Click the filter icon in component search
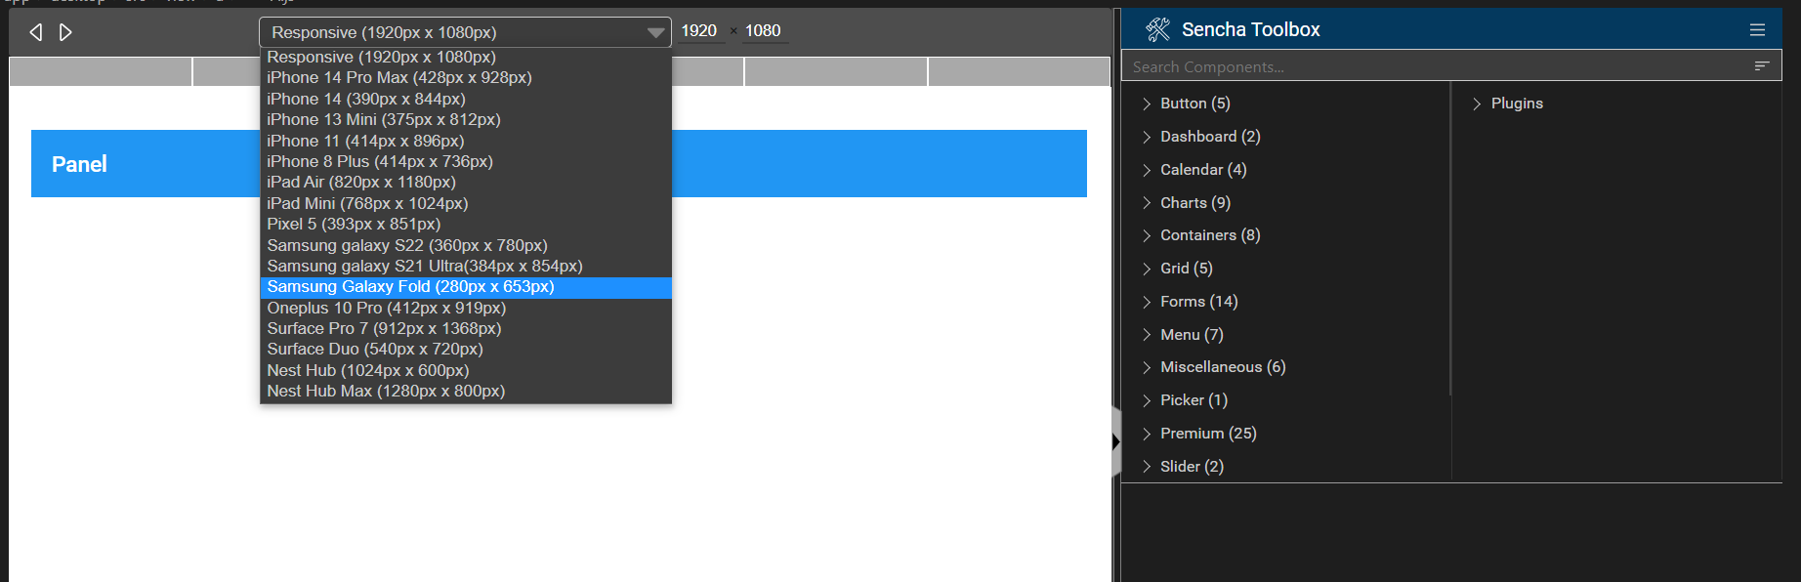Image resolution: width=1801 pixels, height=582 pixels. coord(1761,66)
